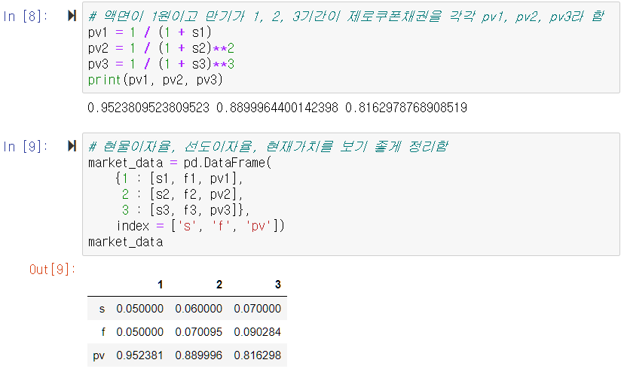Click table cell 0.952381

(139, 355)
